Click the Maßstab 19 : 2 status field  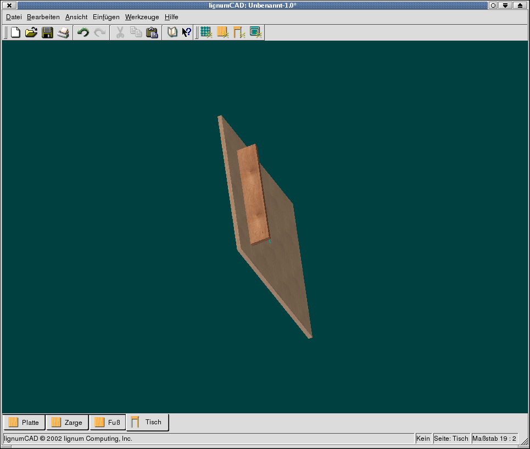coord(494,439)
